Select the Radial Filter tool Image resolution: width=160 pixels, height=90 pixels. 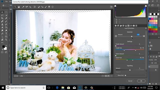pos(52,7)
